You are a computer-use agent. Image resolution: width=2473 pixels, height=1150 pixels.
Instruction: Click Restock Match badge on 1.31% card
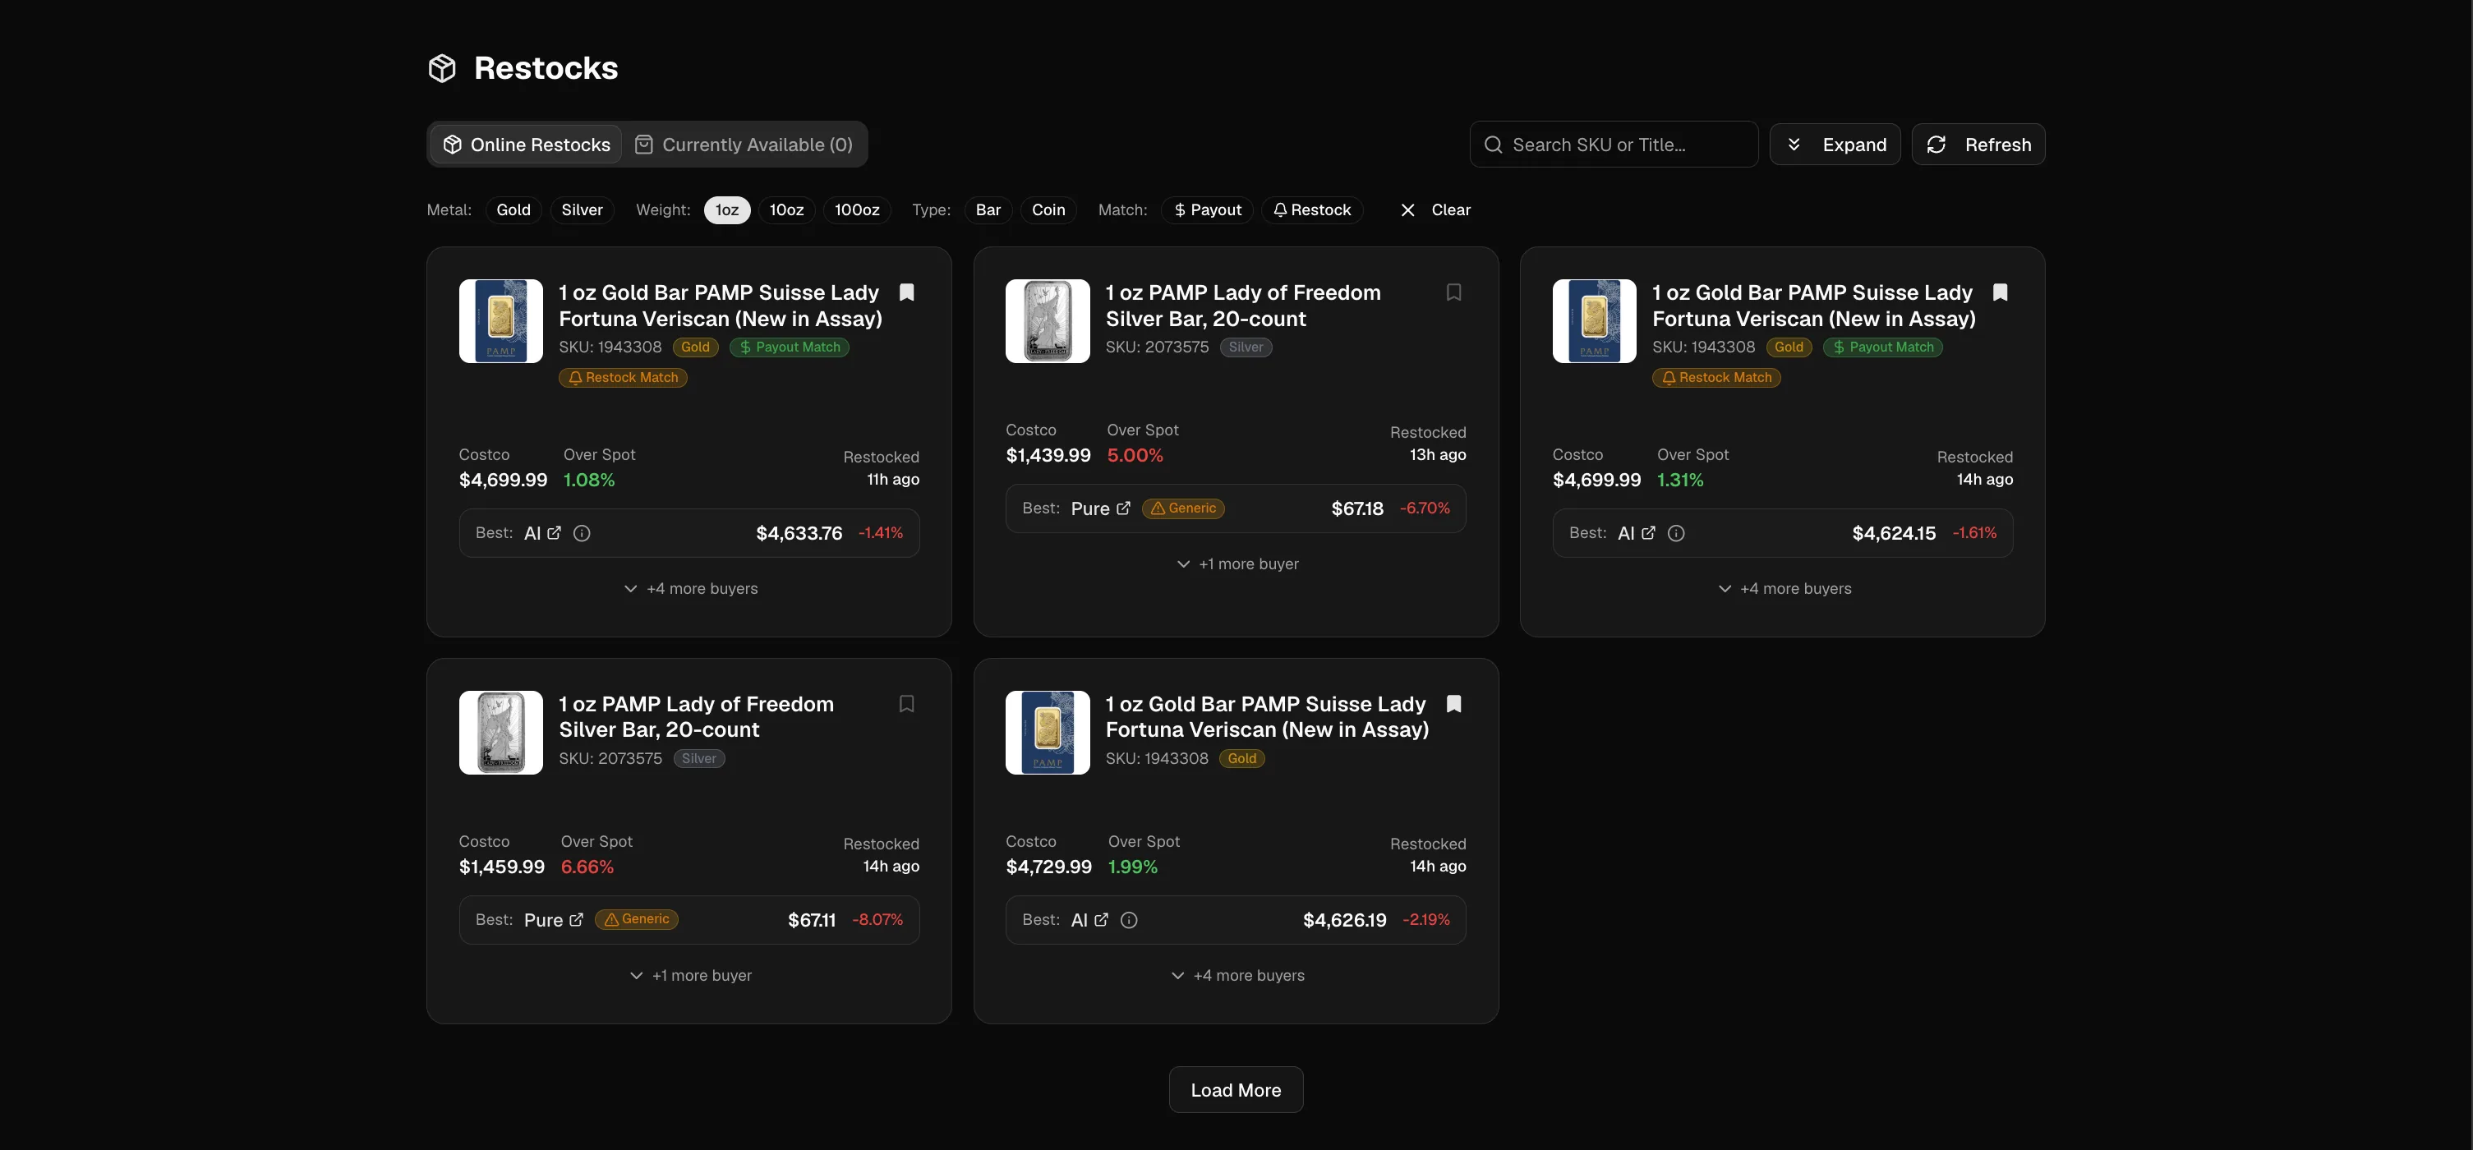pyautogui.click(x=1715, y=377)
